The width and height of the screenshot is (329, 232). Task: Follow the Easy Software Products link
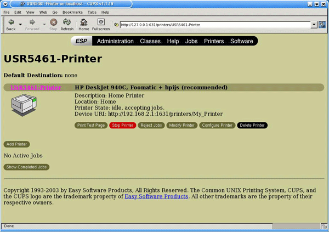pos(156,196)
